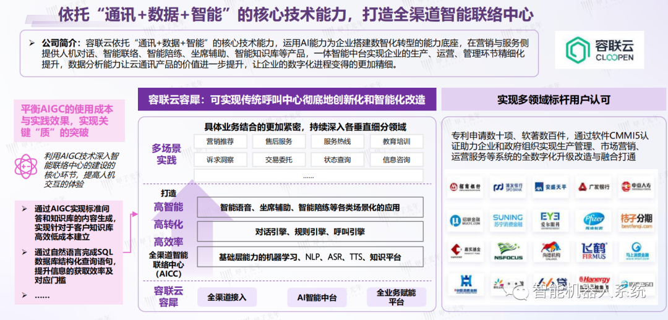This screenshot has height=320, width=668.
Task: Click the purple 容联云容犀 section header
Action: [287, 99]
